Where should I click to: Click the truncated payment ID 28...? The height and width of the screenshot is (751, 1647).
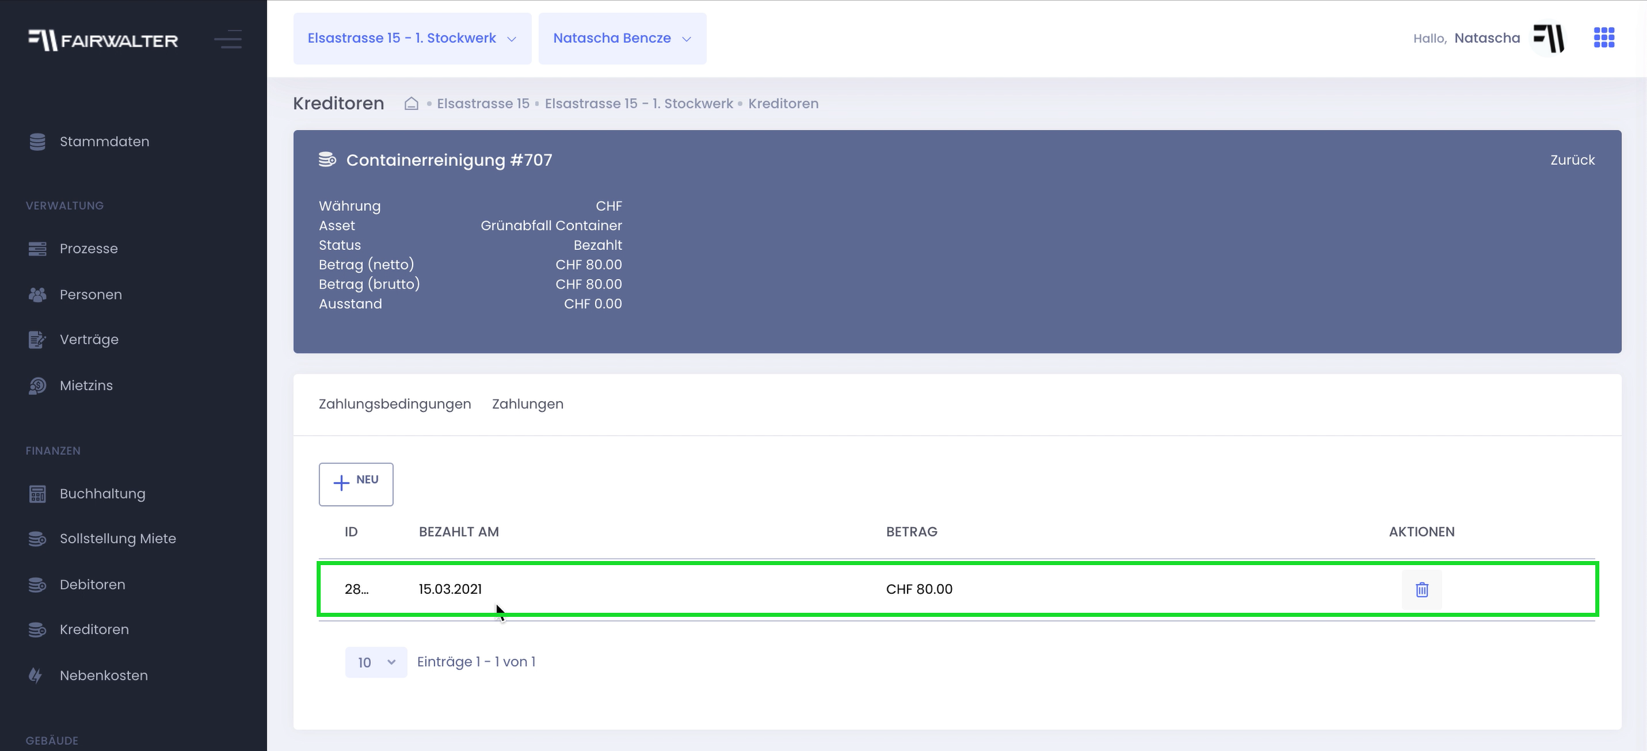click(x=357, y=590)
